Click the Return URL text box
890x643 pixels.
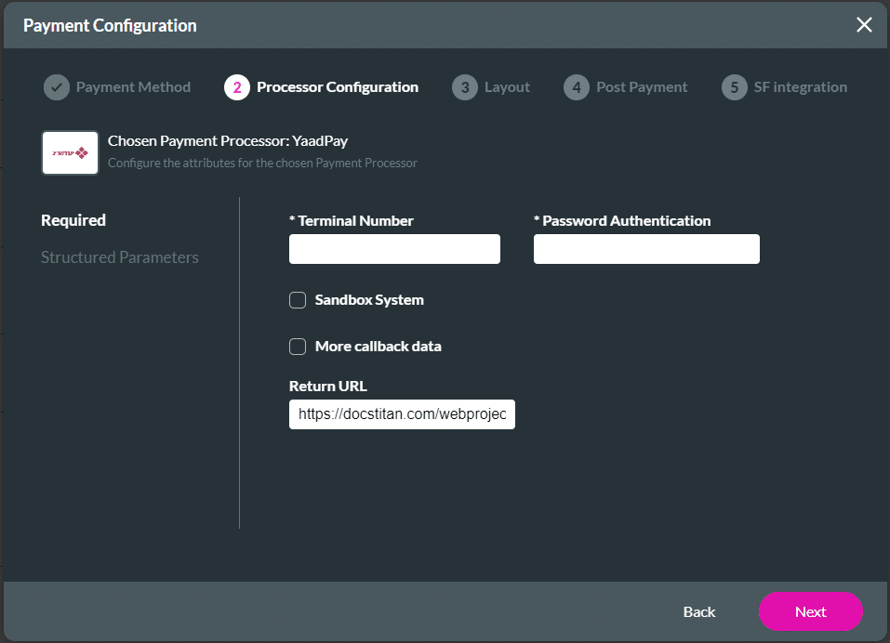(402, 414)
